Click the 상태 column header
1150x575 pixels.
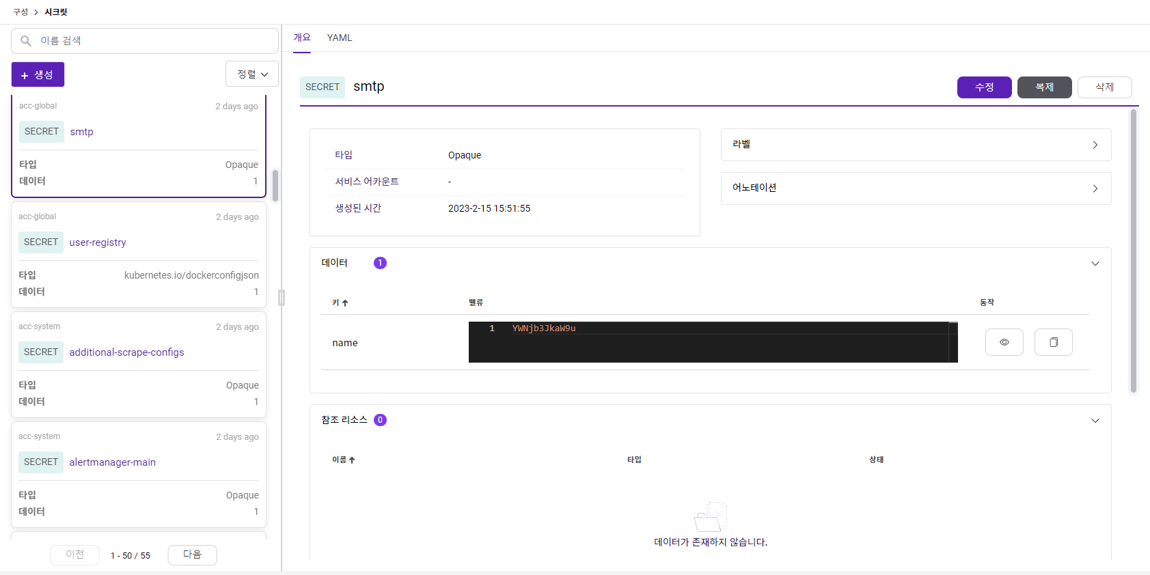pos(876,460)
